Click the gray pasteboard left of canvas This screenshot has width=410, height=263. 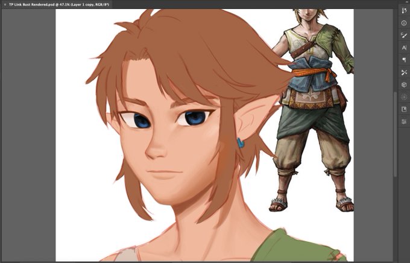point(28,135)
